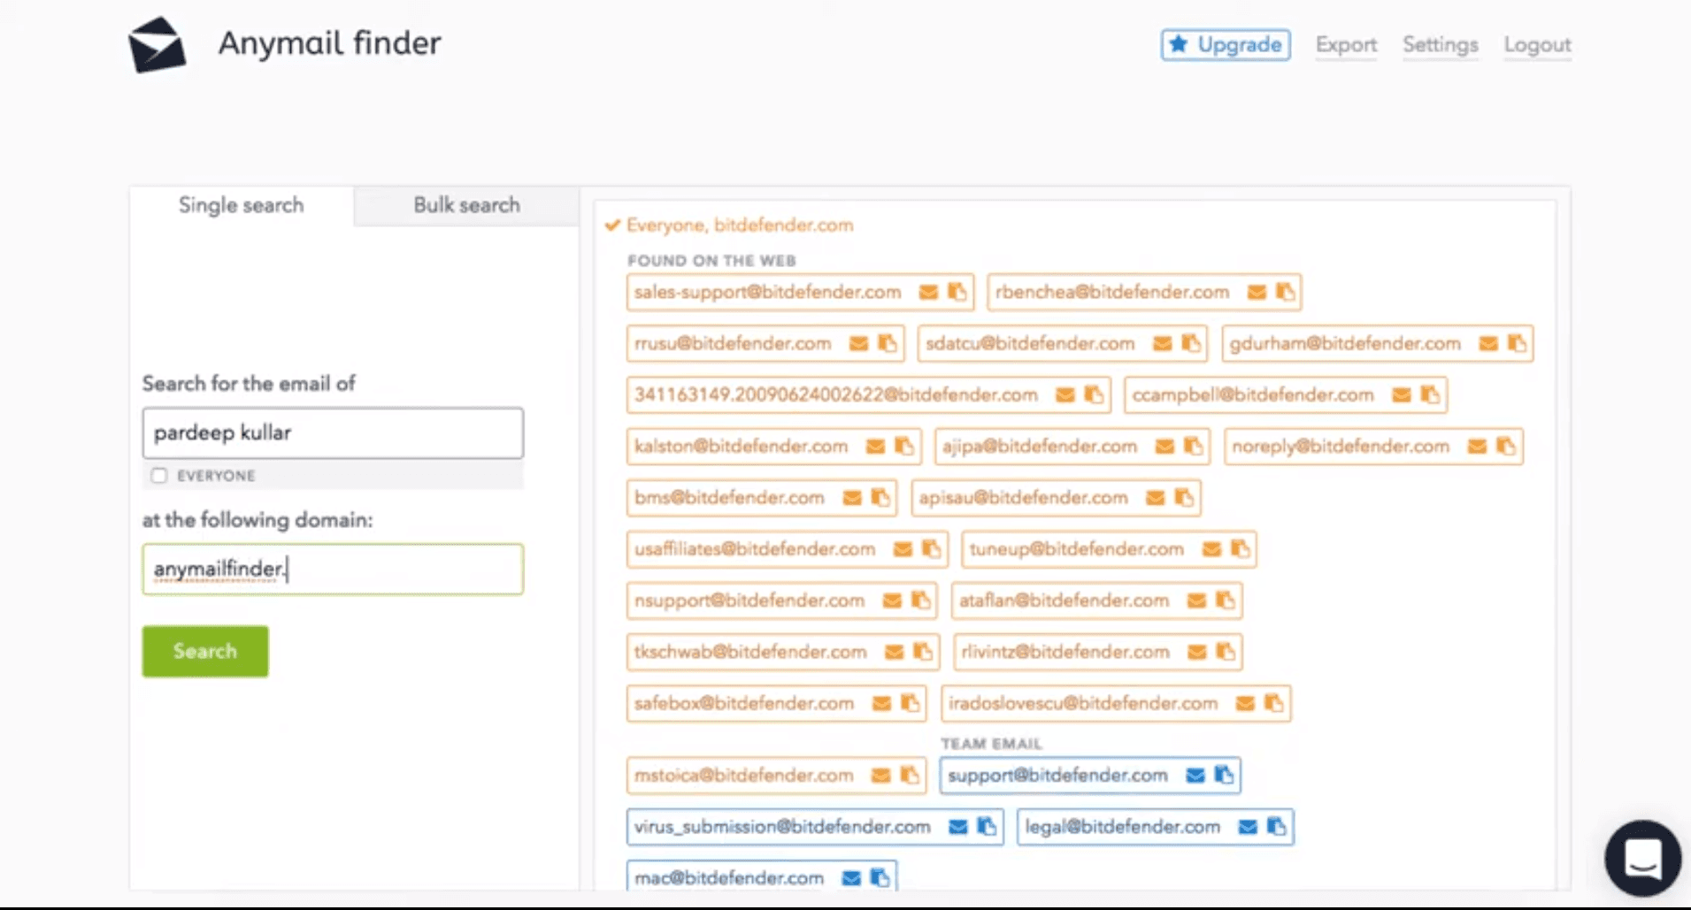
Task: Focus the name field containing pardeep kullar
Action: 333,432
